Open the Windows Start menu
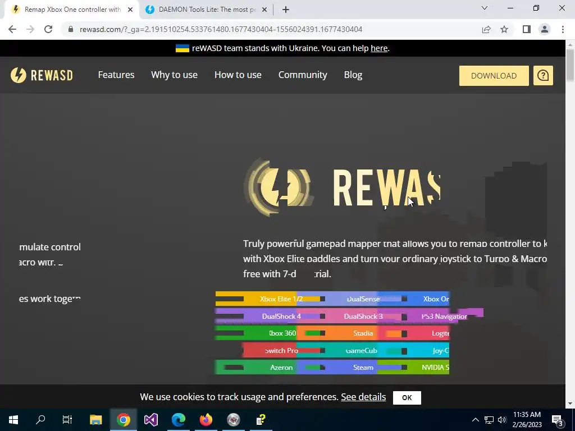Image resolution: width=575 pixels, height=431 pixels. tap(13, 420)
